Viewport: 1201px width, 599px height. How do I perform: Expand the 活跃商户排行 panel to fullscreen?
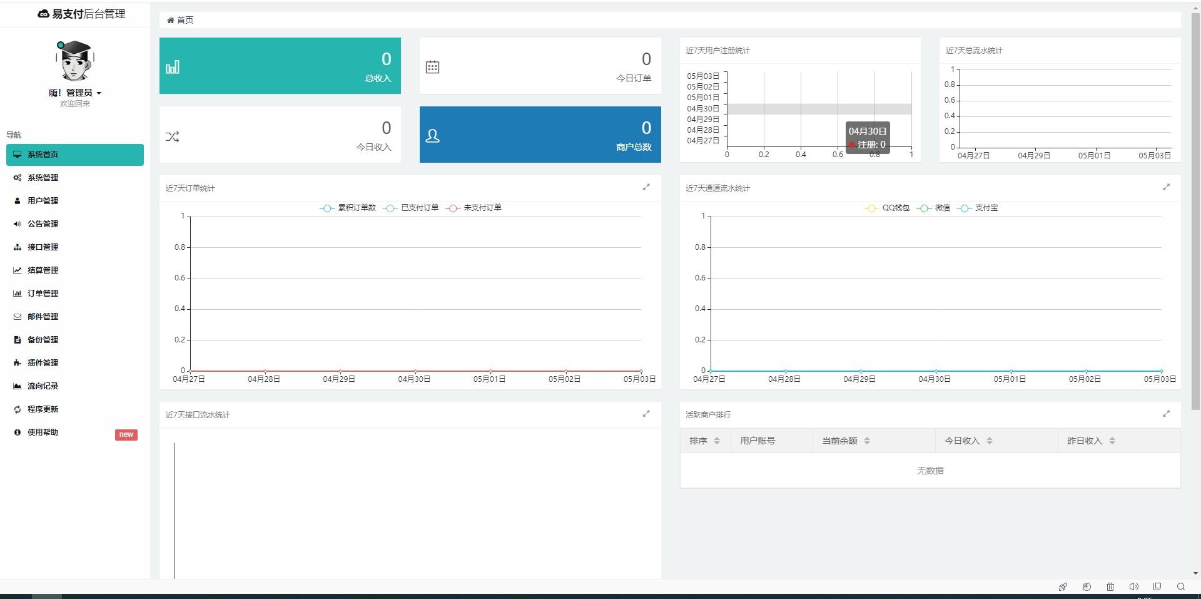(1166, 414)
